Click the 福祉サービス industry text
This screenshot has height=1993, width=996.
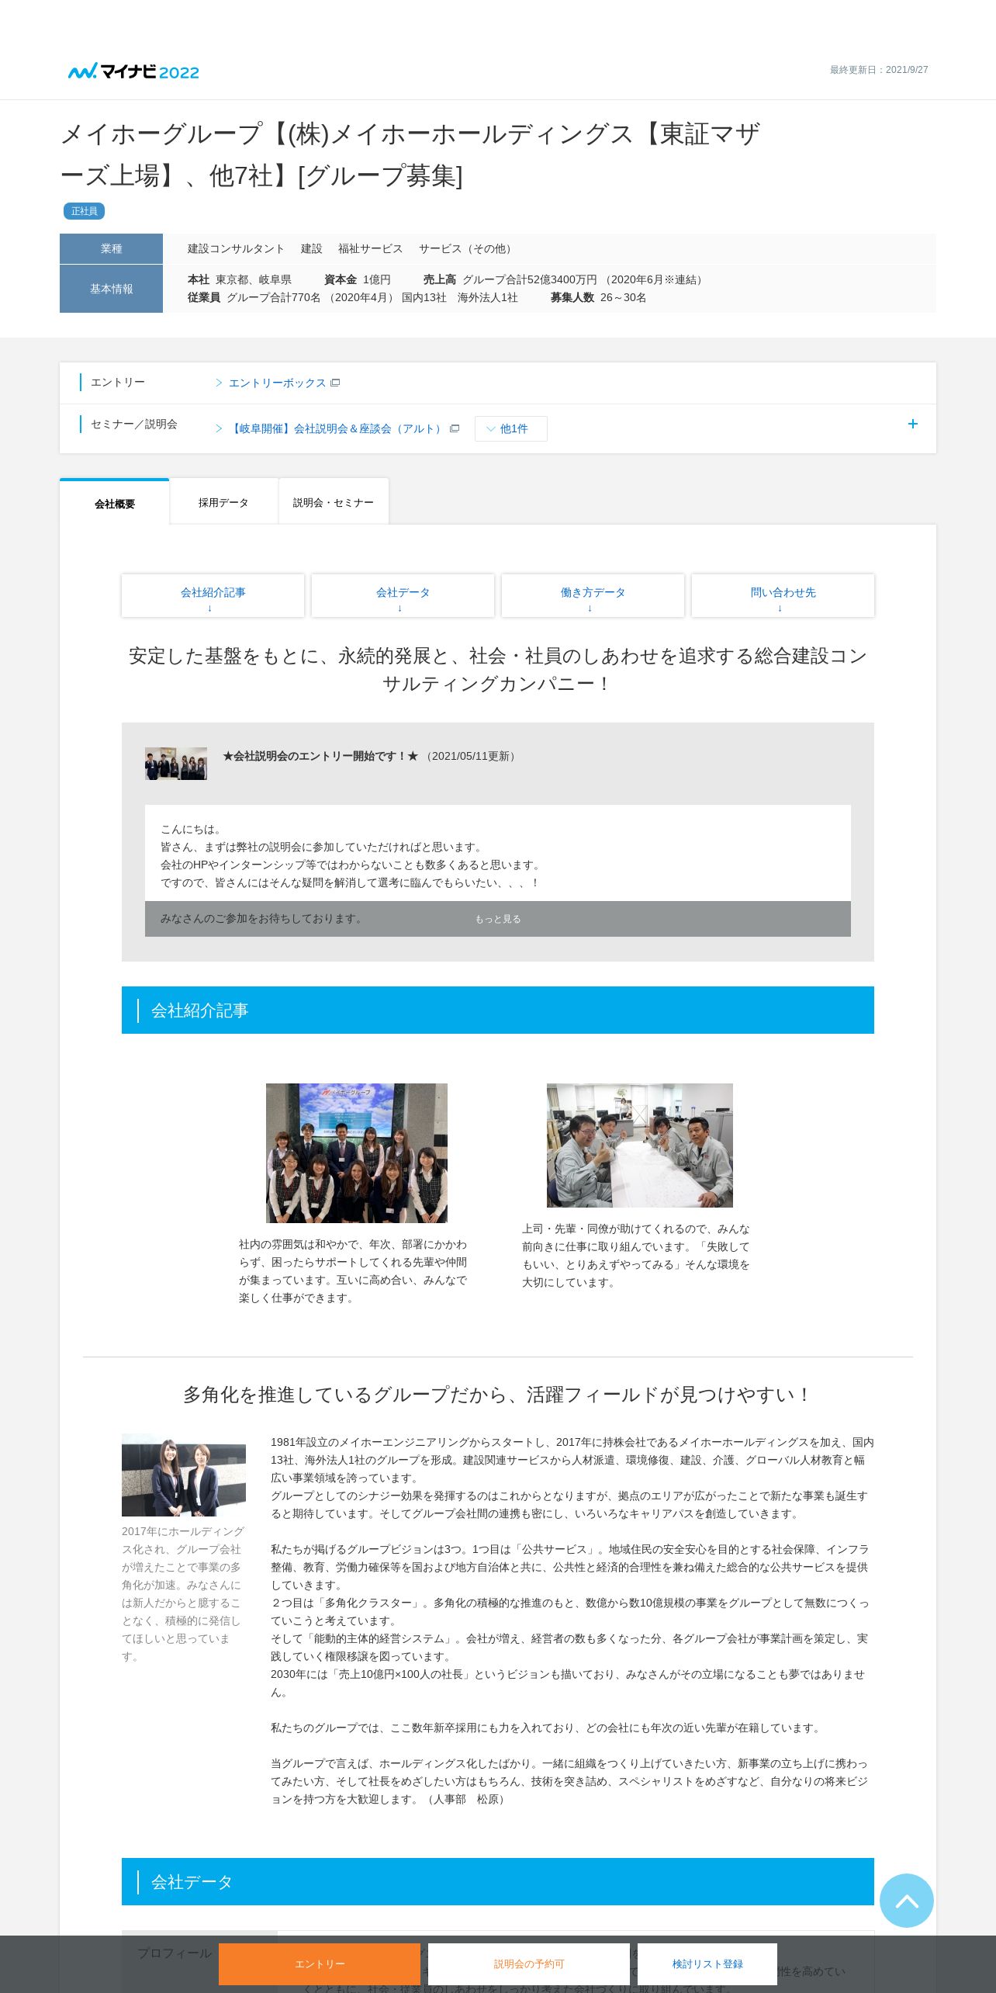370,248
